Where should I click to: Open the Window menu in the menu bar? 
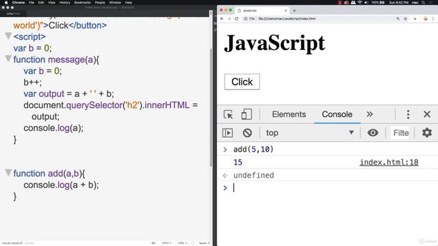pos(115,3)
